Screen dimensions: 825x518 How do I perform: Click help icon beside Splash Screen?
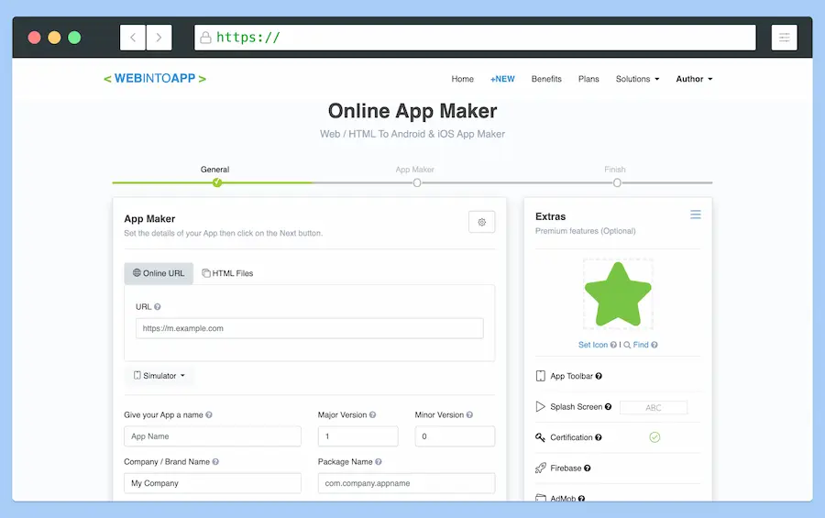point(609,406)
